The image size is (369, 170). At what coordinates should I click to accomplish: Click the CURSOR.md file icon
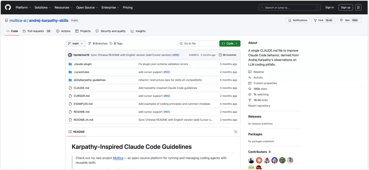click(x=70, y=96)
